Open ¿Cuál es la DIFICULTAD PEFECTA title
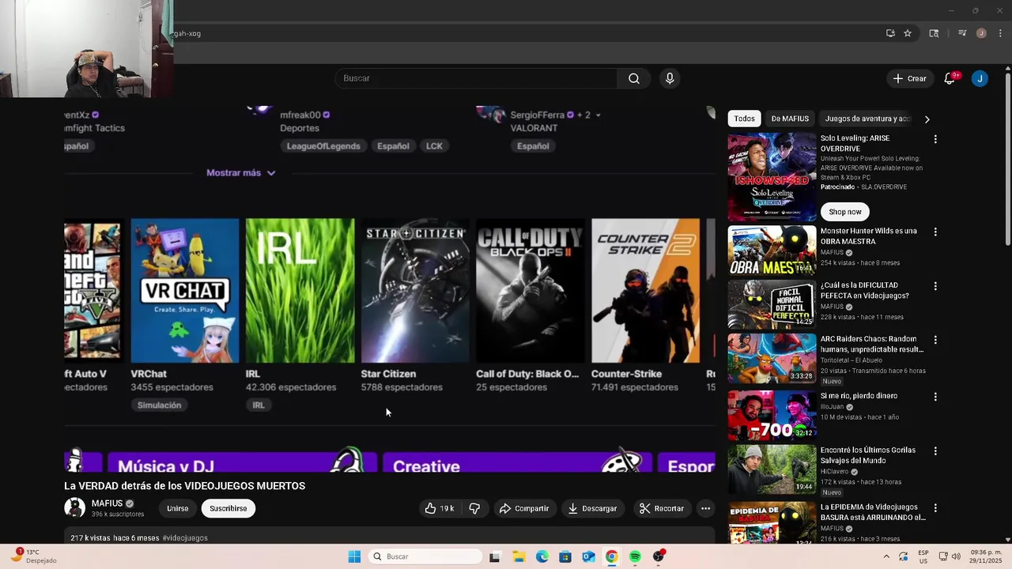 (x=864, y=290)
